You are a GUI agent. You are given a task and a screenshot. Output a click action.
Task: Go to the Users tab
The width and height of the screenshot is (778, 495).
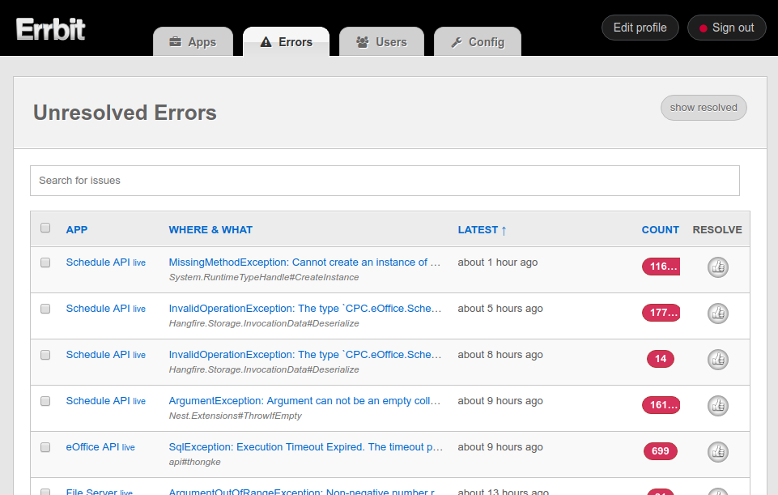[381, 41]
